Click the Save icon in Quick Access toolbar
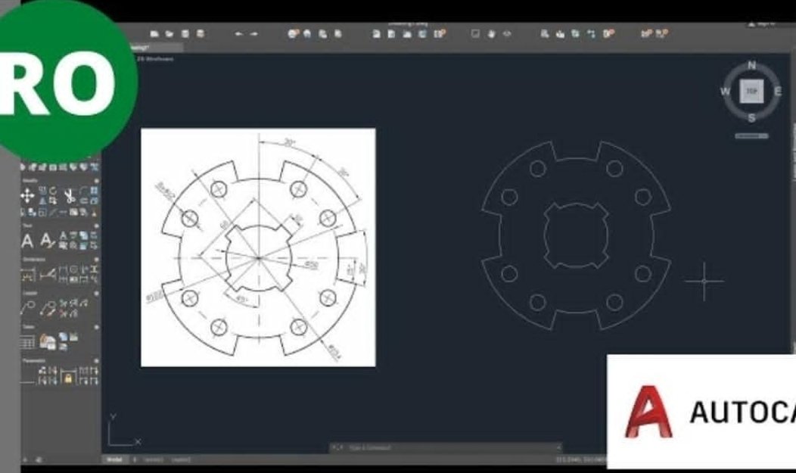Screen dimensions: 796x473 [x=186, y=33]
